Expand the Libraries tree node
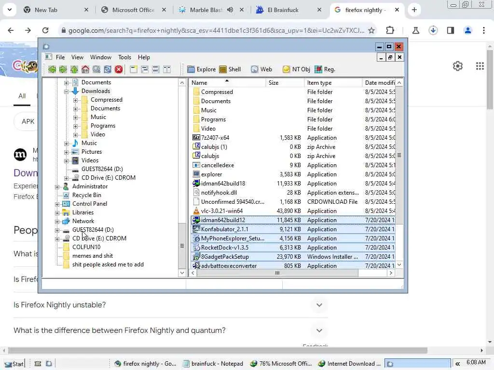The image size is (494, 370). tap(57, 213)
